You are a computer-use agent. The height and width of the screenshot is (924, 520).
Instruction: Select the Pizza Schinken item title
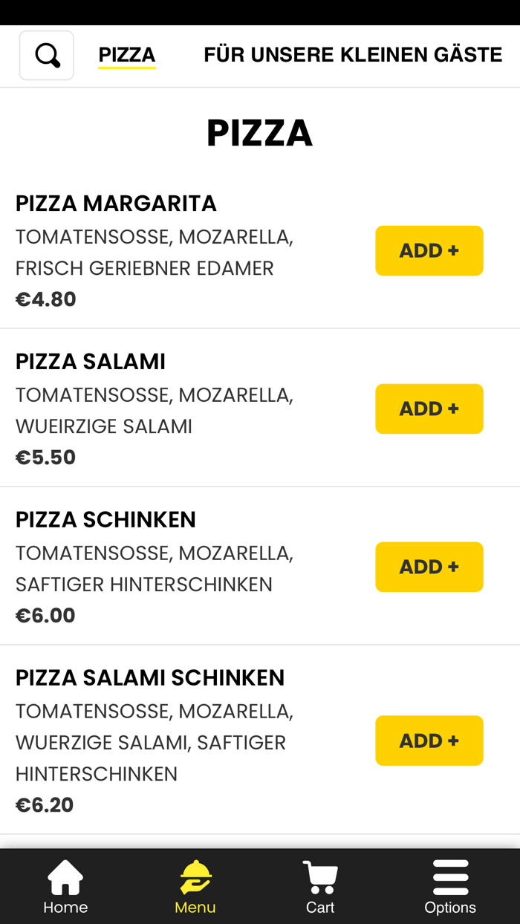[x=105, y=519]
